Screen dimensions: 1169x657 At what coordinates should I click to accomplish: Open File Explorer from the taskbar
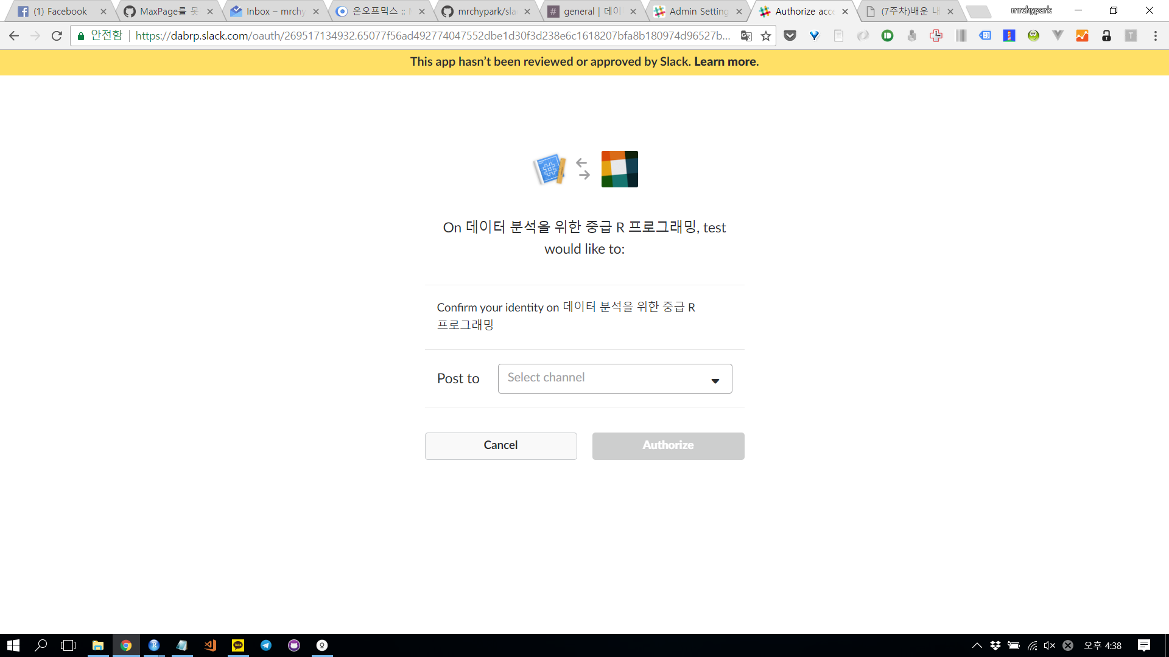(x=97, y=645)
